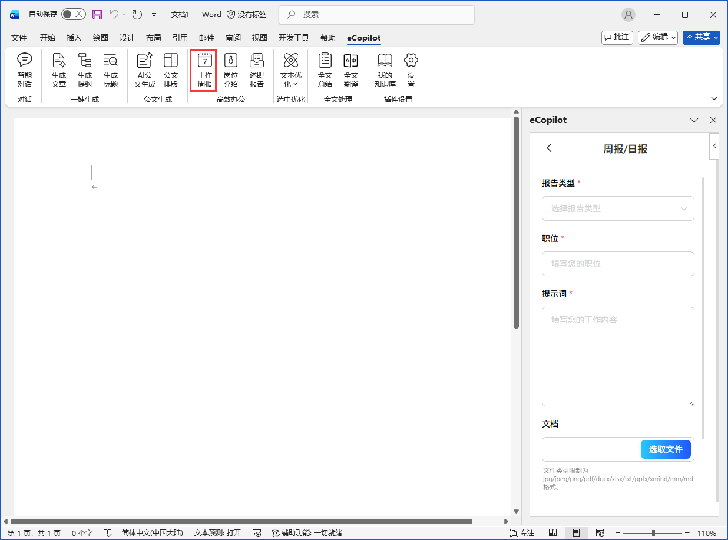Run the 全文翻译 translation tool

[x=351, y=69]
